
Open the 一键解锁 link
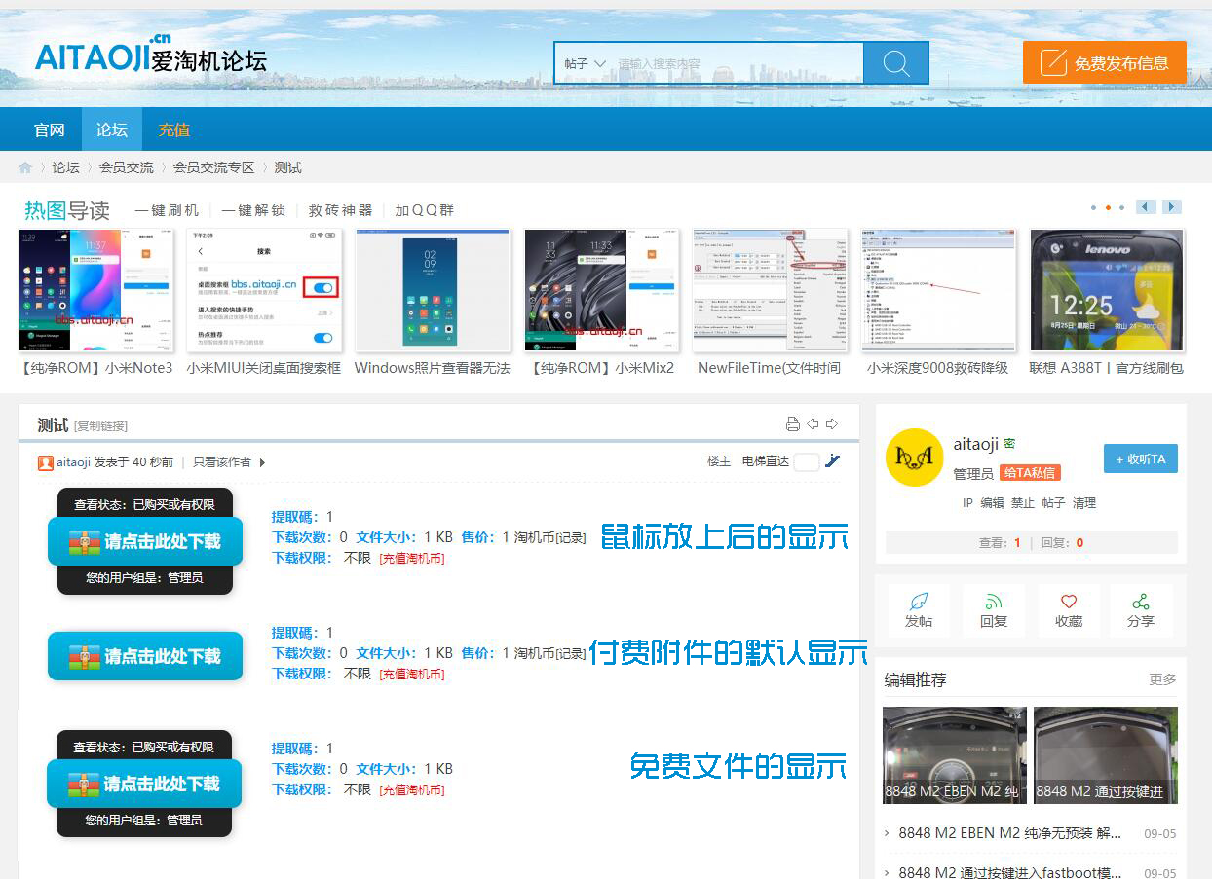(253, 210)
